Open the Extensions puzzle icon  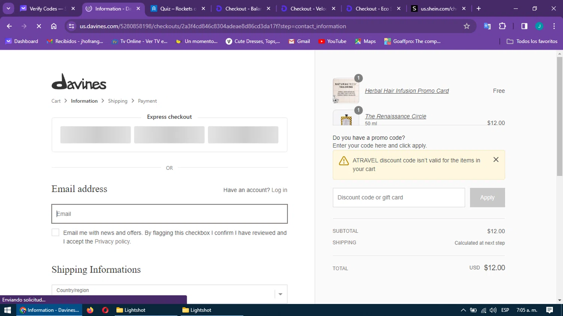[x=502, y=26]
